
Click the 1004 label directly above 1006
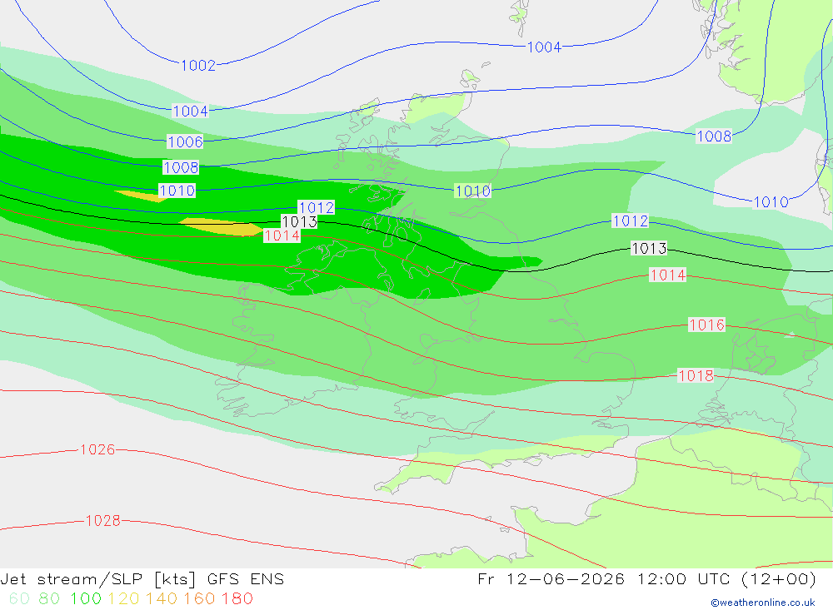point(190,111)
